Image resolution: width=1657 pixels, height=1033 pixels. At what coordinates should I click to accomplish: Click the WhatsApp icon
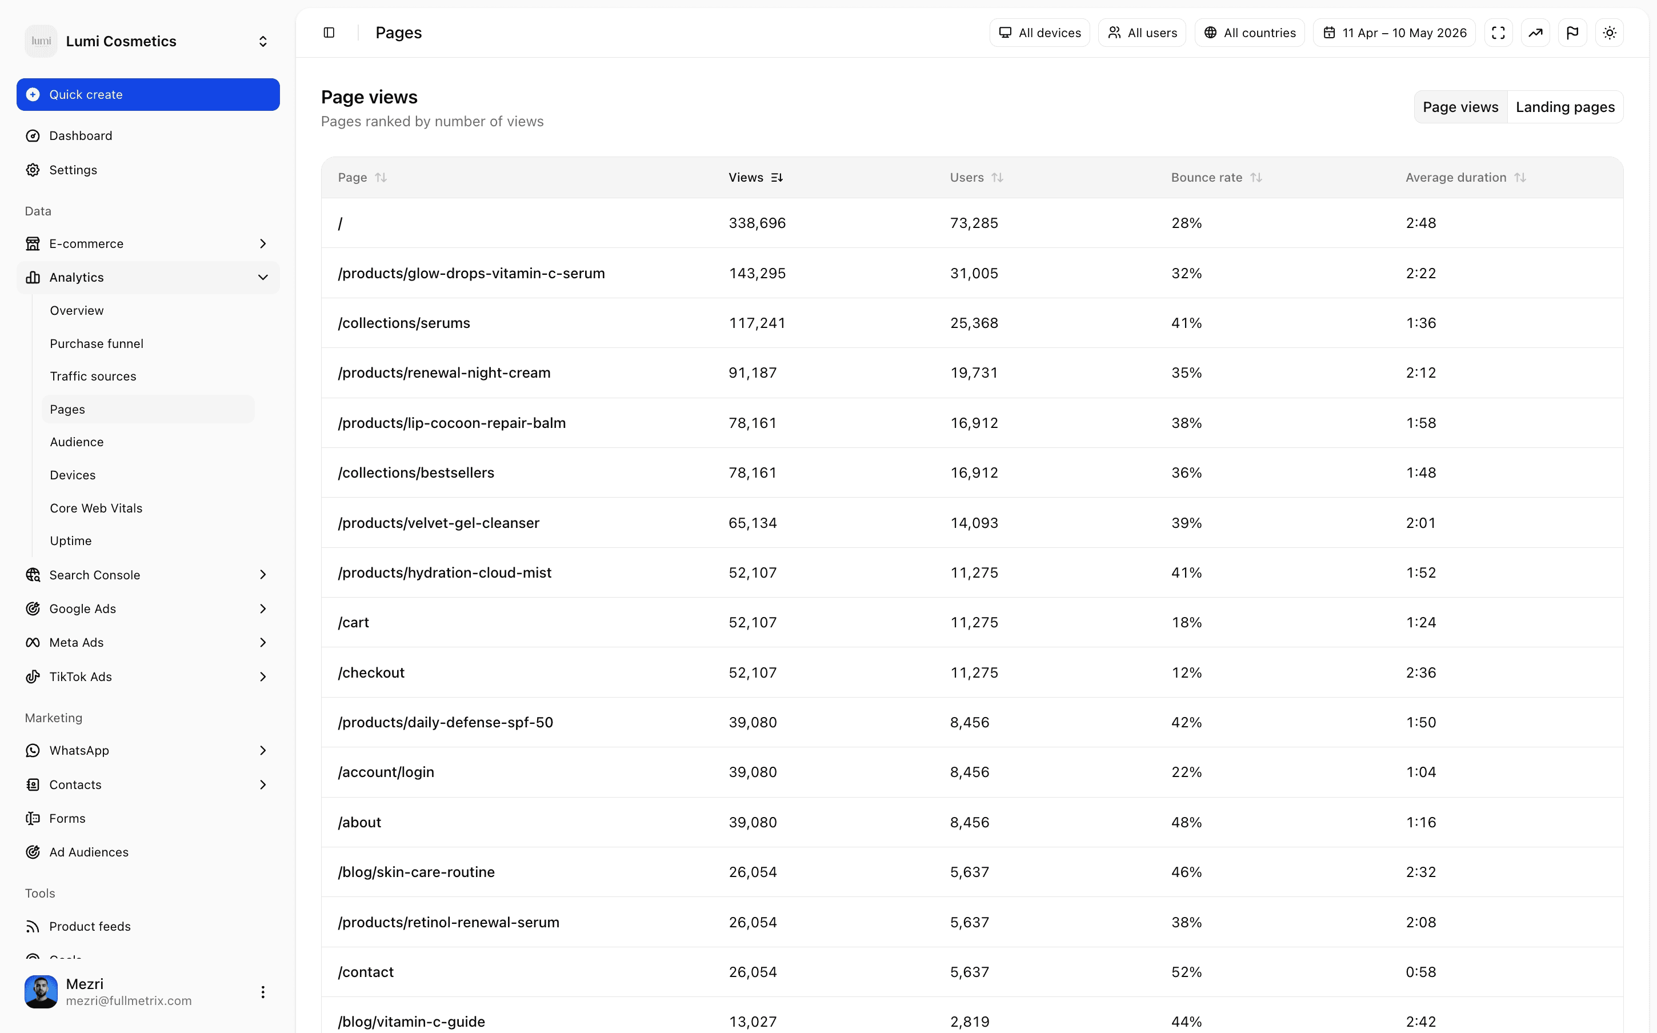pos(33,751)
